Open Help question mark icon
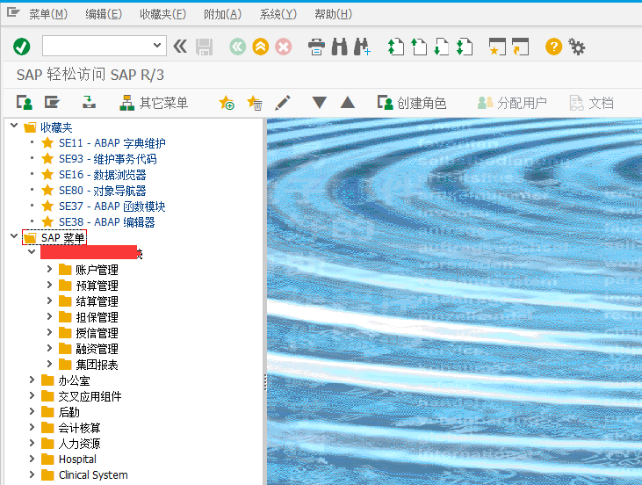 click(x=553, y=47)
